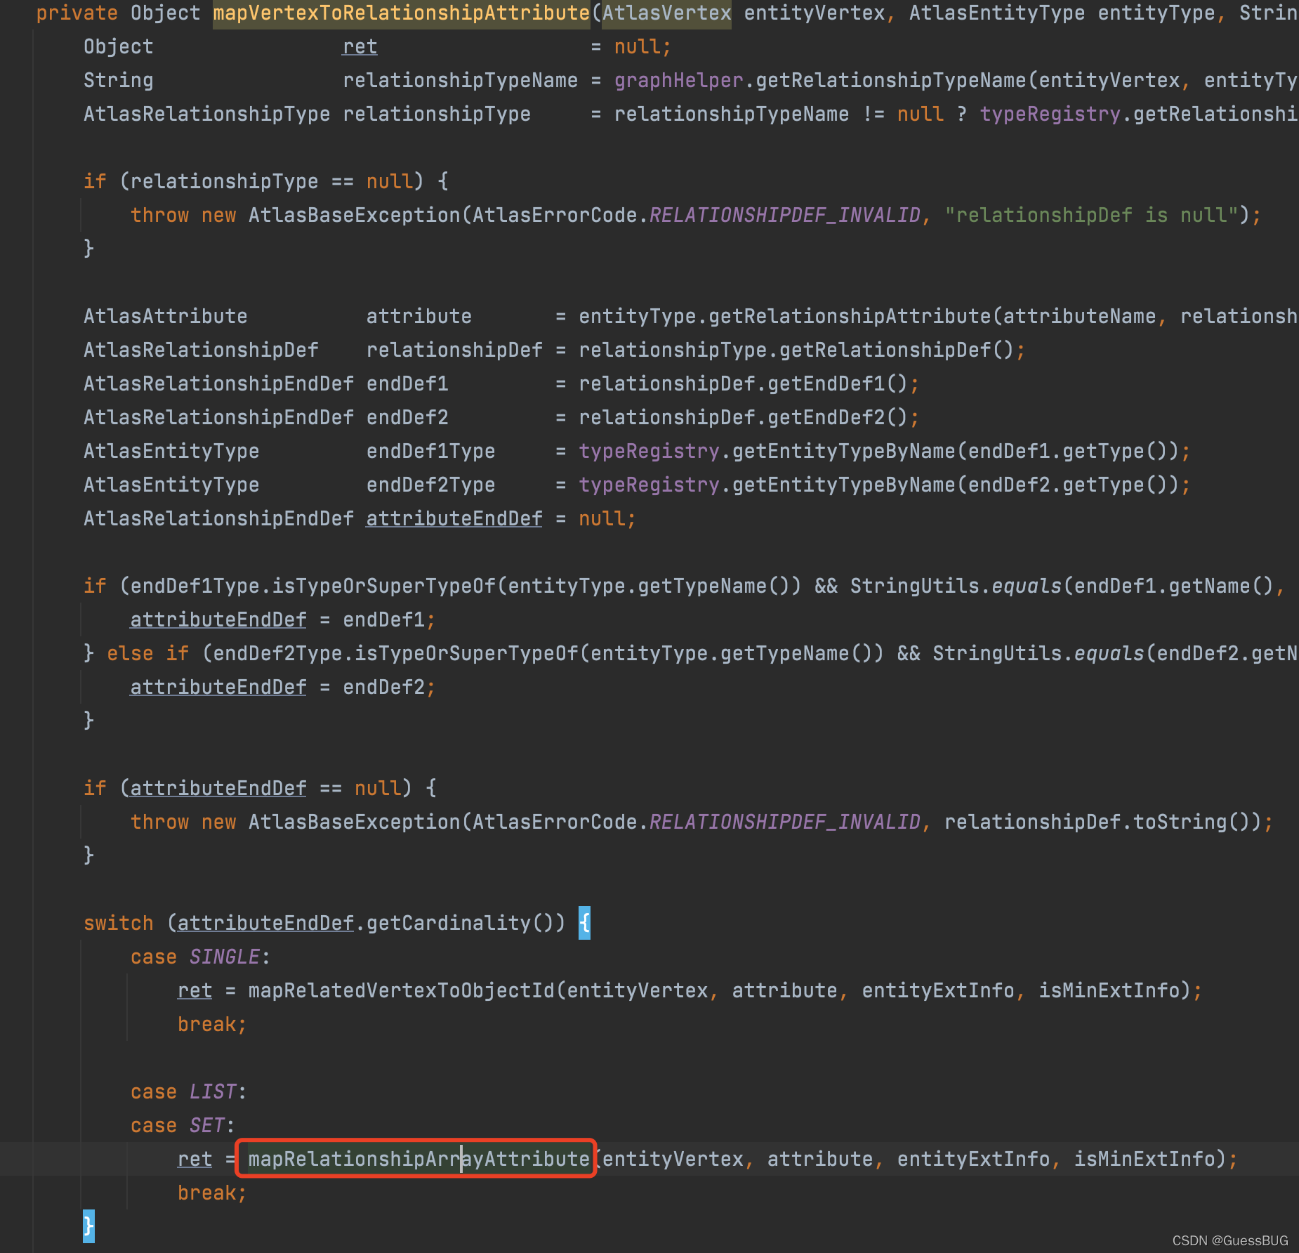
Task: Click getEndDef1() method call
Action: (x=838, y=384)
